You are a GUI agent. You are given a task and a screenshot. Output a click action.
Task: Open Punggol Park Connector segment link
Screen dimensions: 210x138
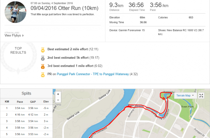pos(93,74)
